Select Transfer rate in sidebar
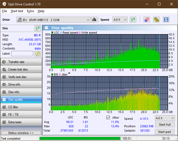 (x=16, y=62)
